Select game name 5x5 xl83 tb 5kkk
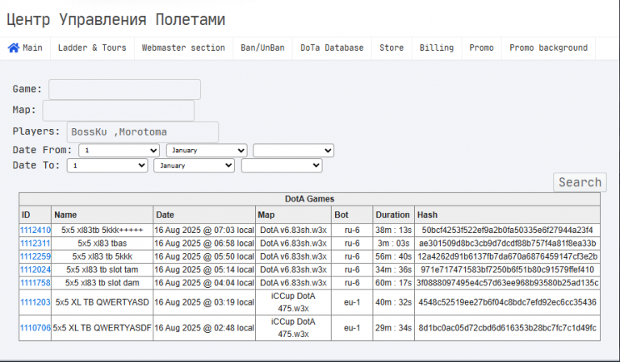This screenshot has height=362, width=620. [x=102, y=256]
